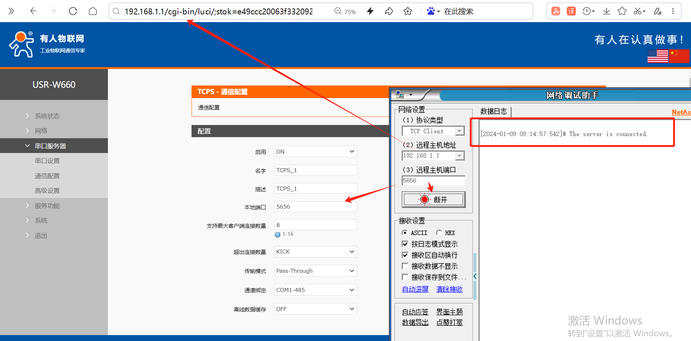Click the browser back arrow

click(x=33, y=11)
